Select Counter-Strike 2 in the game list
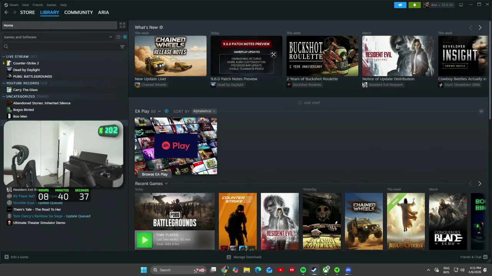Screen dimensions: 492x276 pyautogui.click(x=26, y=63)
